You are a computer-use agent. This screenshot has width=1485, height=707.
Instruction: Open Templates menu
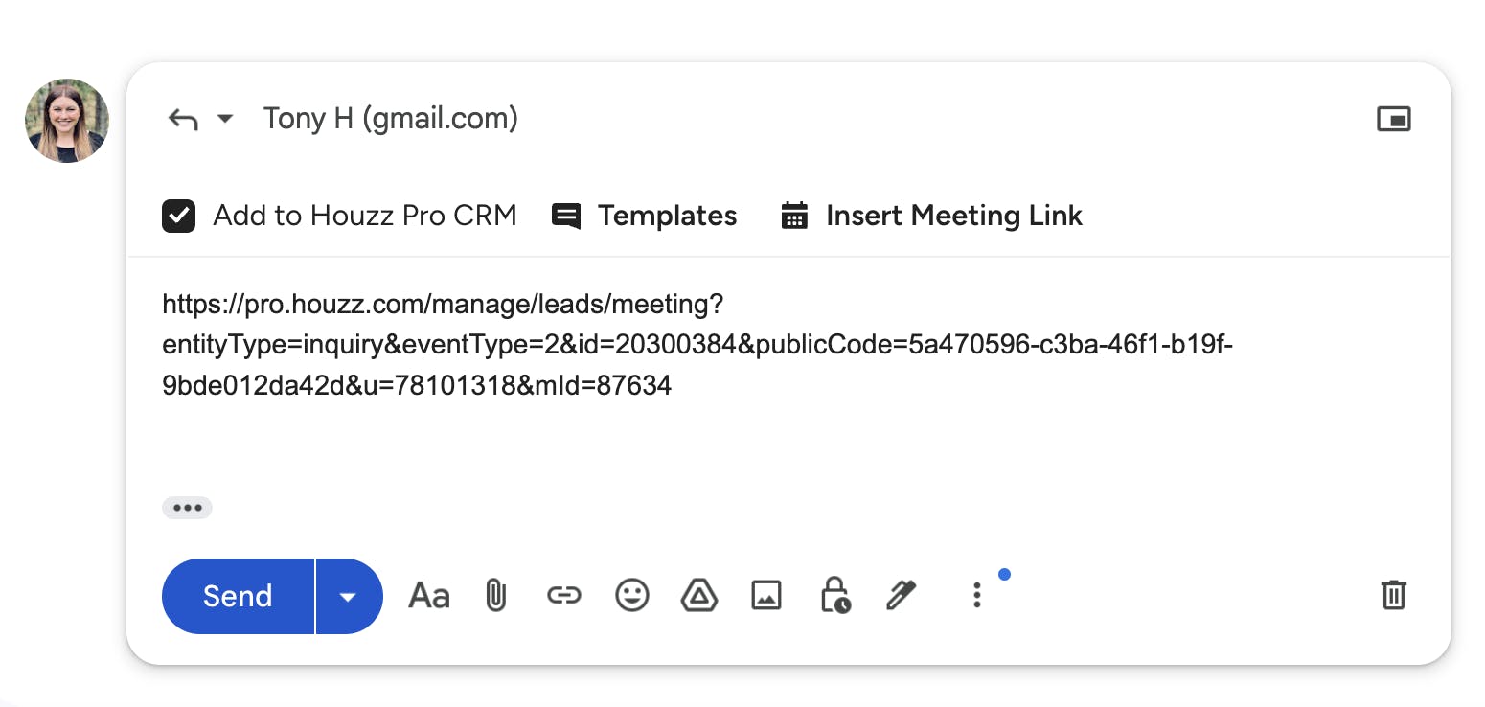[645, 217]
